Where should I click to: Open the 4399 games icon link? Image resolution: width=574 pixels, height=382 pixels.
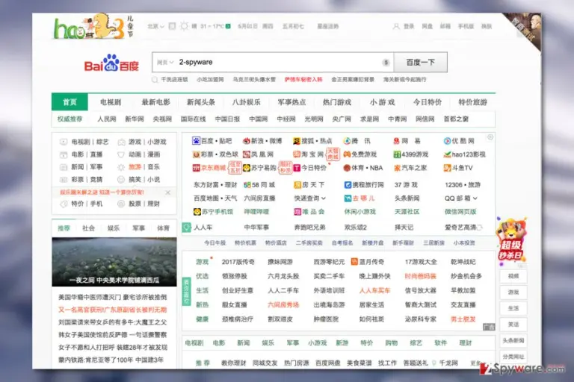[397, 154]
